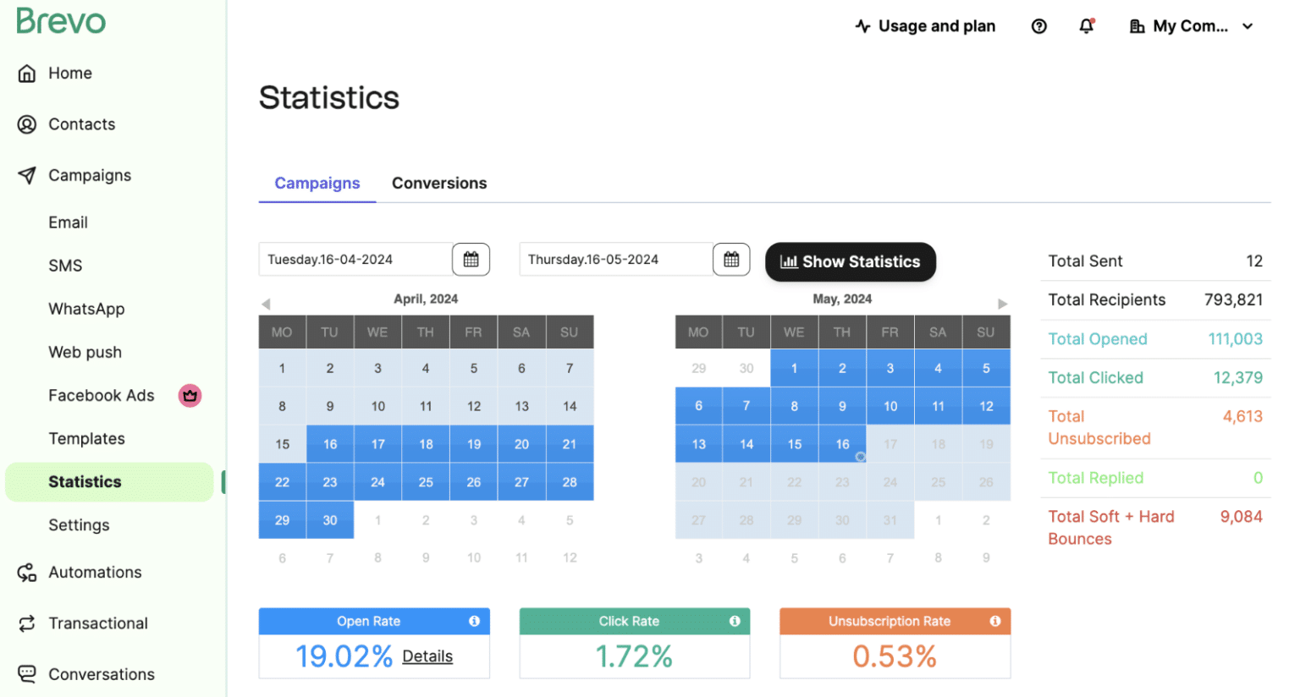Go to previous month with the left arrow
Image resolution: width=1300 pixels, height=697 pixels.
pos(265,302)
